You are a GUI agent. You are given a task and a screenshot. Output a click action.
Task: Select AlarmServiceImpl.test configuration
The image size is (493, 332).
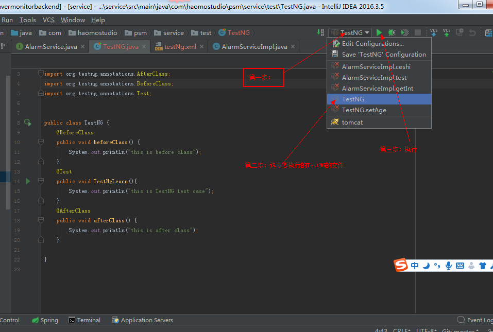point(379,78)
